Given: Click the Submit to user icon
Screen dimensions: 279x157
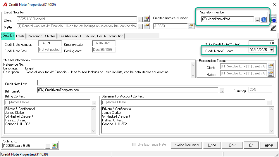Looking at the screenshot, I should (55, 146).
